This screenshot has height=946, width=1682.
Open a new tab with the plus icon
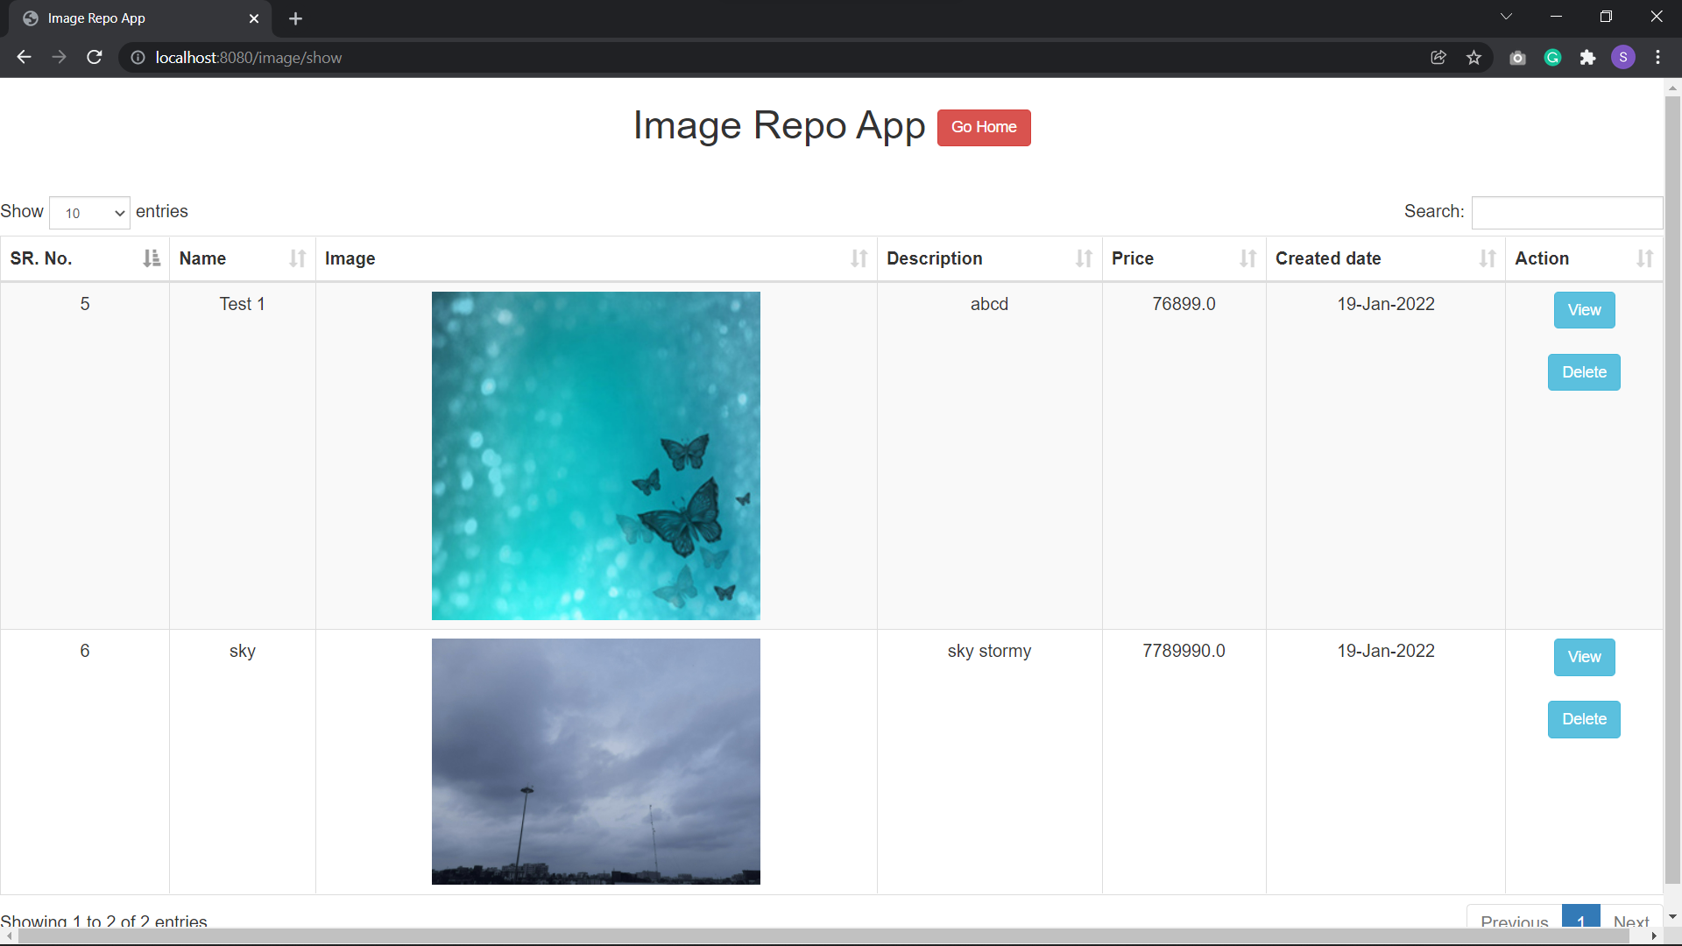point(295,18)
